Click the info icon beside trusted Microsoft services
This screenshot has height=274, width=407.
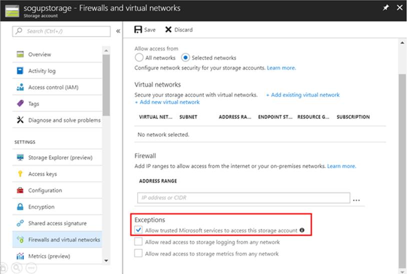pyautogui.click(x=302, y=230)
